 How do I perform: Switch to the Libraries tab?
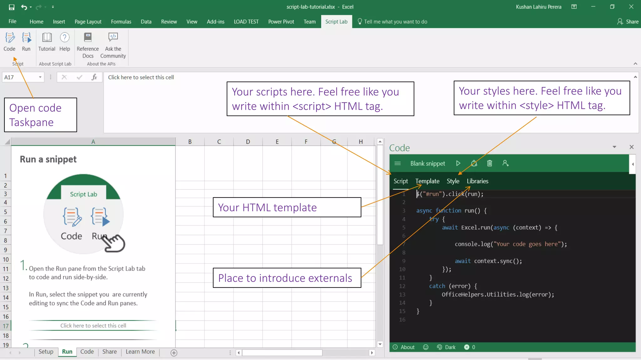pyautogui.click(x=477, y=181)
